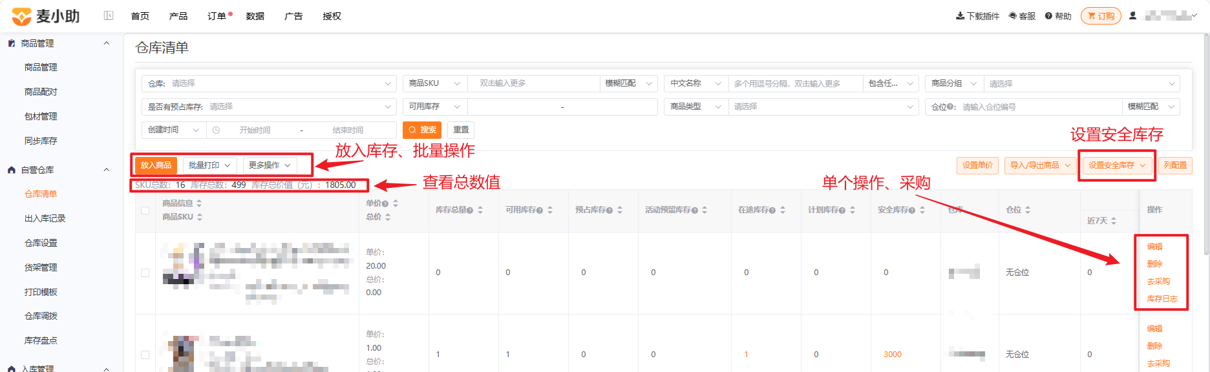Click the 开始时间 date input
The width and height of the screenshot is (1210, 372).
255,130
